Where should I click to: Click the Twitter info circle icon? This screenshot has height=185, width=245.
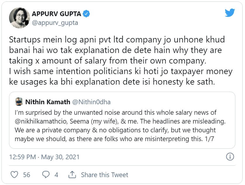click(230, 157)
